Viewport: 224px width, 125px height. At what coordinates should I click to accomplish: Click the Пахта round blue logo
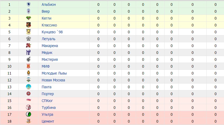tap(29, 87)
